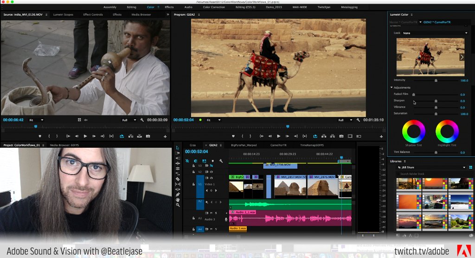
Task: Open Source monitor button editor plus
Action: click(165, 137)
